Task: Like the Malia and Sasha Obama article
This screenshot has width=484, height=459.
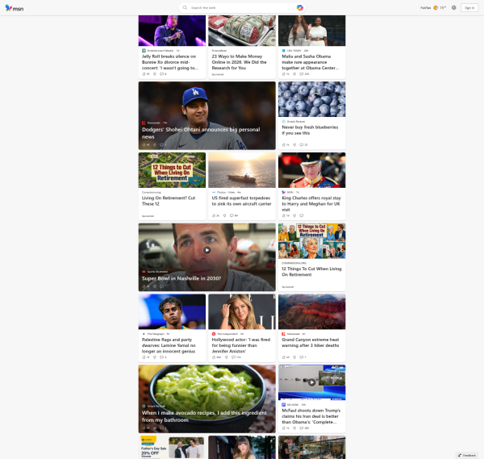Action: [286, 74]
